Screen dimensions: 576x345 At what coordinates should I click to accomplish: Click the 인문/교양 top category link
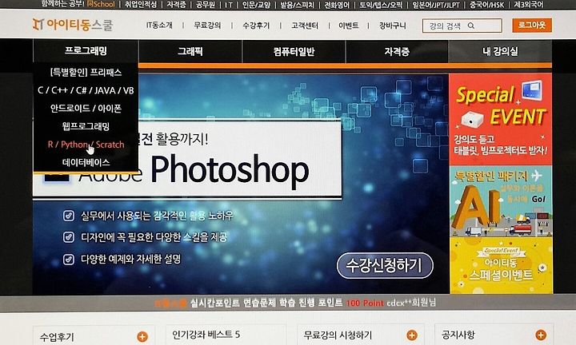tap(257, 5)
